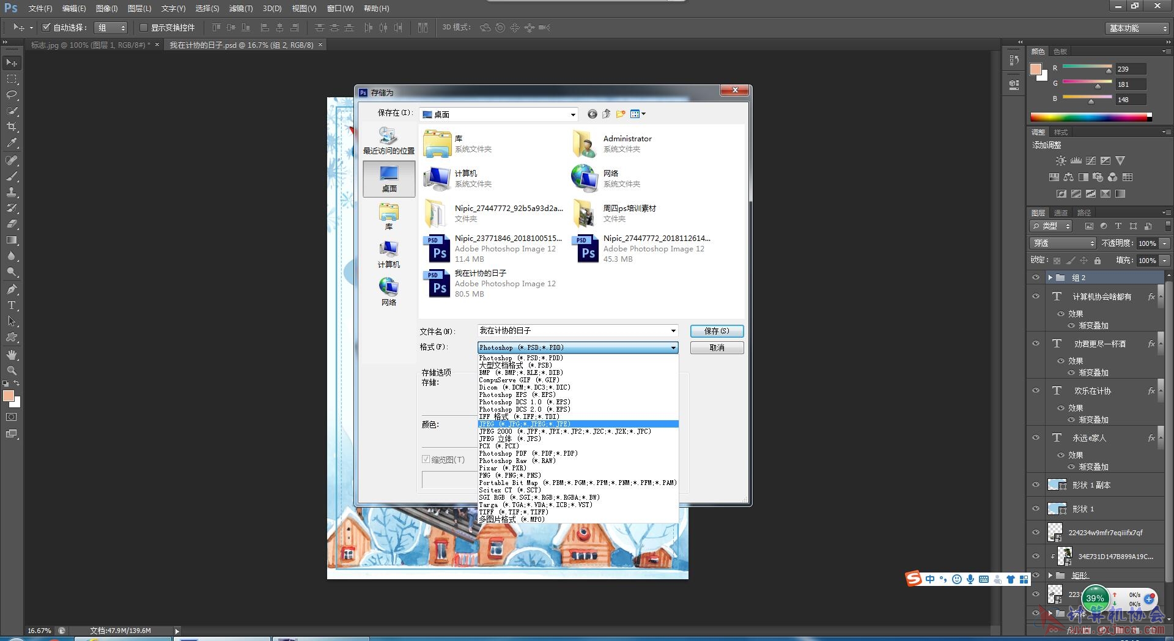This screenshot has height=641, width=1174.
Task: Click the file name input field
Action: click(x=573, y=331)
